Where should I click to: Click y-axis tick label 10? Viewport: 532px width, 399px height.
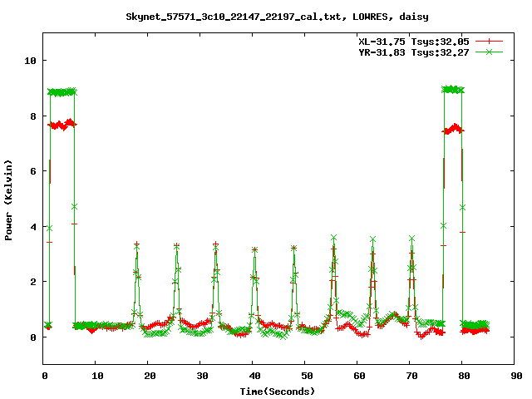coord(30,61)
